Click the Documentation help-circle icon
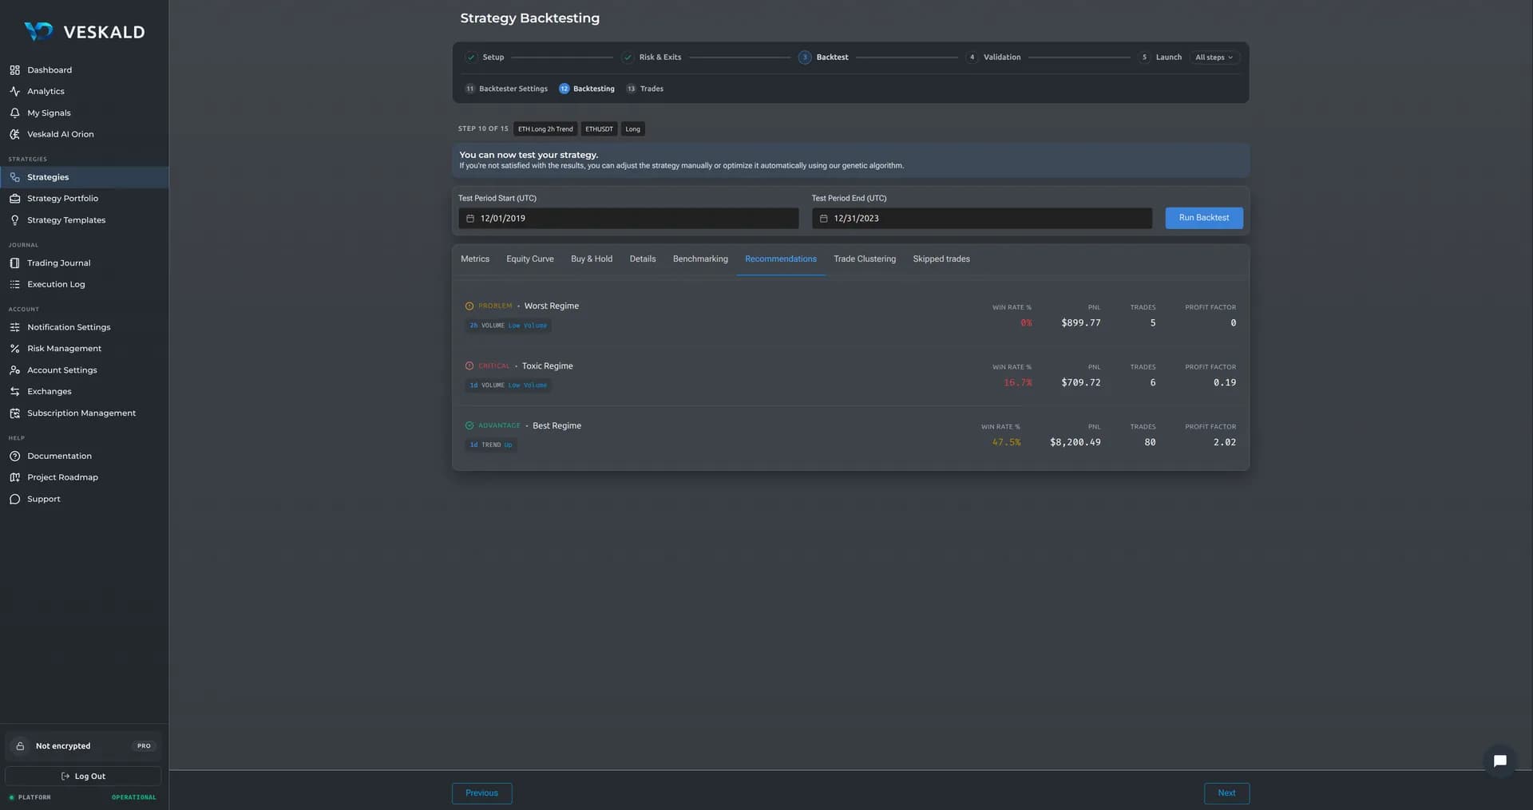Screen dimensions: 1533x810 [x=14, y=456]
